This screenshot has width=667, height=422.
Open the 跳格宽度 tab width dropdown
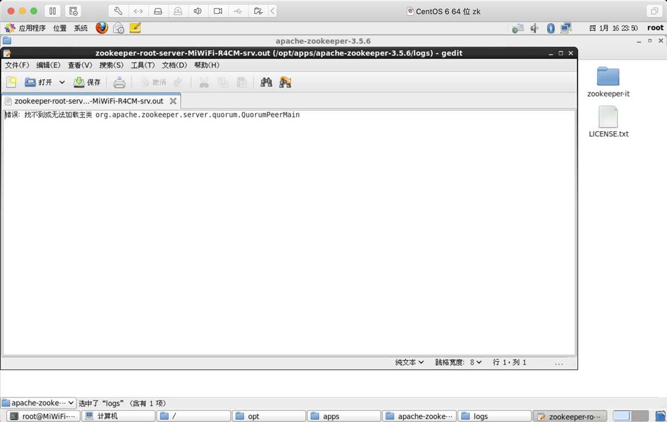coord(458,363)
